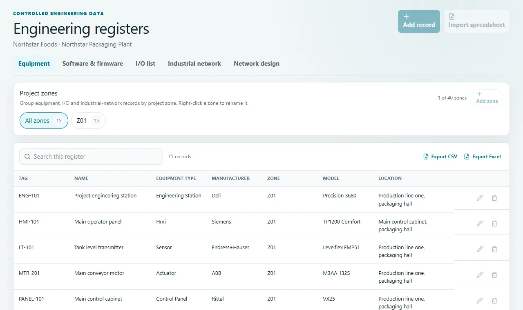
Task: Edit the HMI-101 row pencil icon
Action: tap(480, 224)
